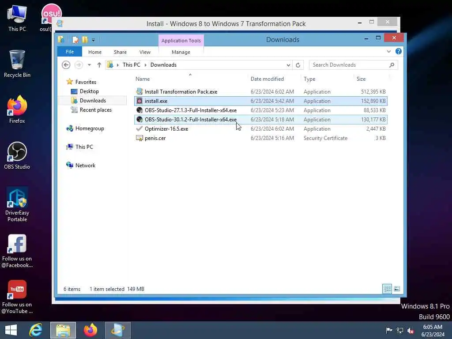Click the network tray icon
This screenshot has height=339, width=452.
click(x=400, y=330)
